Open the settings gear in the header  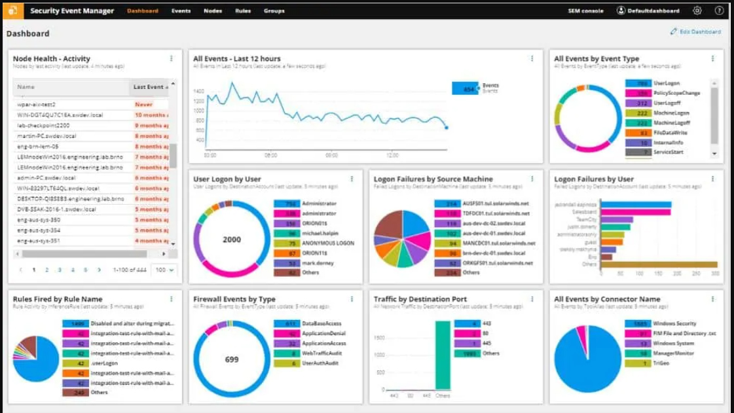pos(697,10)
